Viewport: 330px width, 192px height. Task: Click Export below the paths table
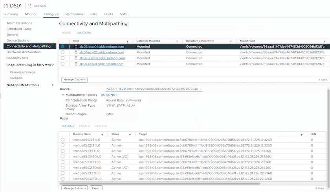click(x=96, y=188)
